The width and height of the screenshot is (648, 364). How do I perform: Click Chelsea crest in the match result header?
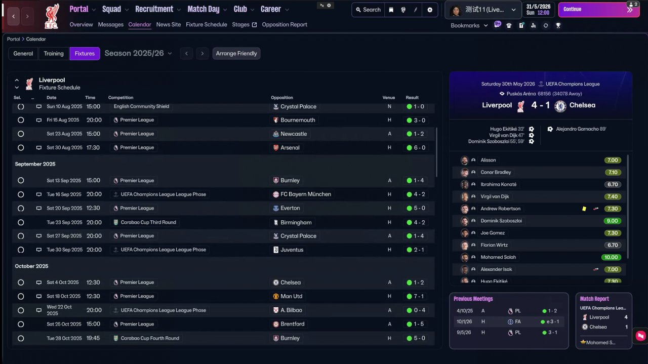560,106
